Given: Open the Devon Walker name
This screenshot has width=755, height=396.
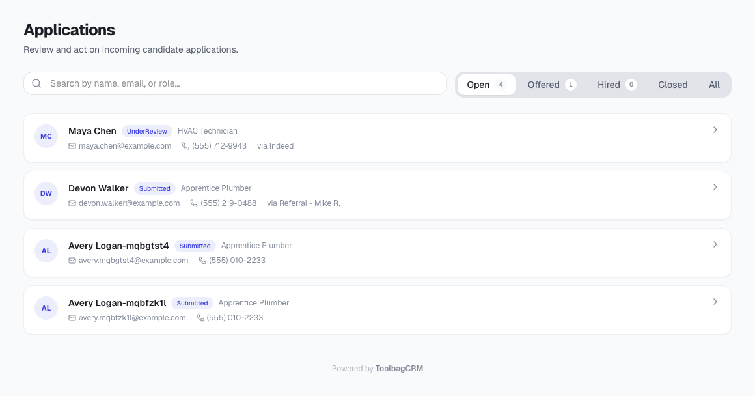Looking at the screenshot, I should coord(98,188).
